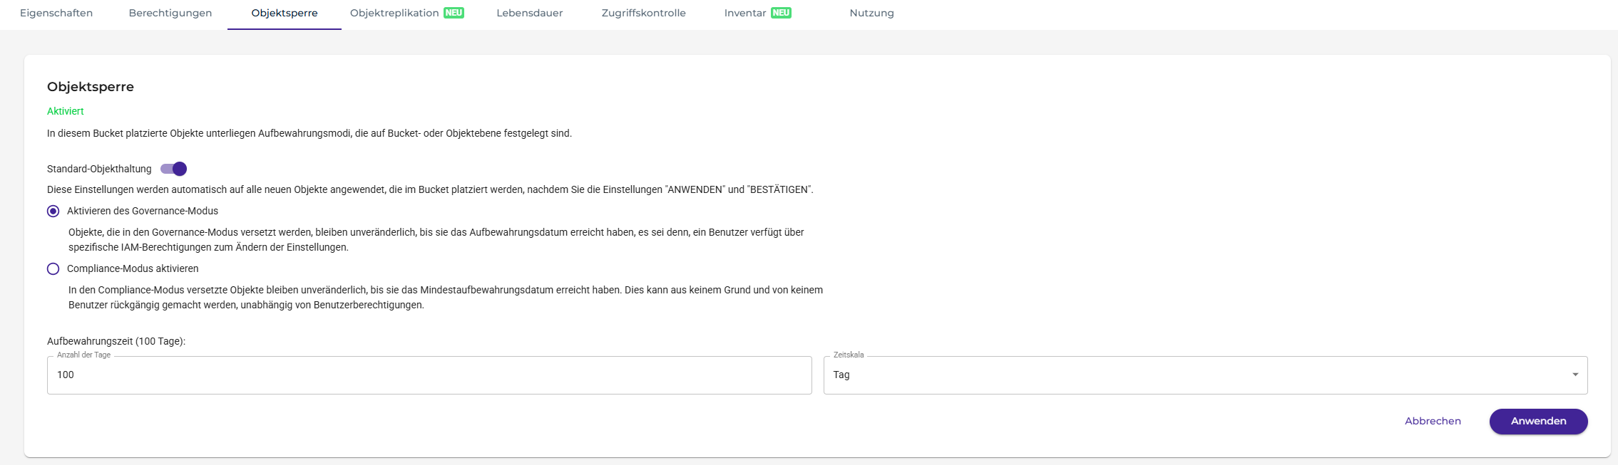Click Abbrechen to discard changes
Image resolution: width=1618 pixels, height=465 pixels.
click(x=1433, y=421)
